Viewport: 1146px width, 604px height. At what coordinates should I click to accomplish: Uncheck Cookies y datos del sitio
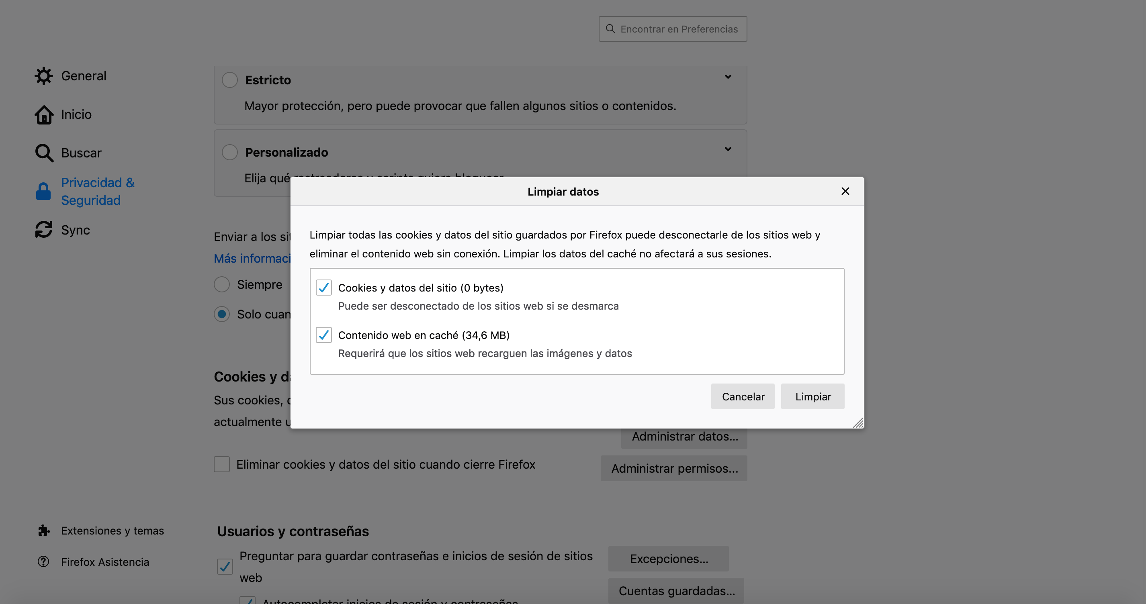[323, 288]
